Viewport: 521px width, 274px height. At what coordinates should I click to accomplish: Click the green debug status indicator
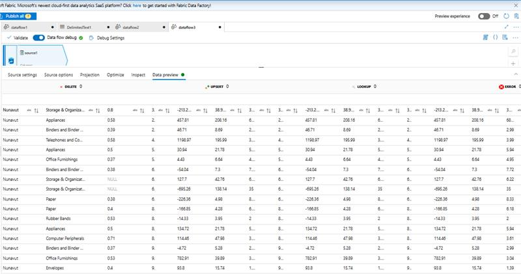point(81,38)
